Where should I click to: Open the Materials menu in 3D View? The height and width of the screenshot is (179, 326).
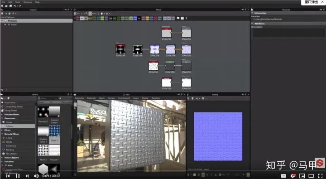coord(91,98)
